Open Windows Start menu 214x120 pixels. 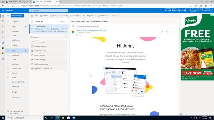point(3,118)
